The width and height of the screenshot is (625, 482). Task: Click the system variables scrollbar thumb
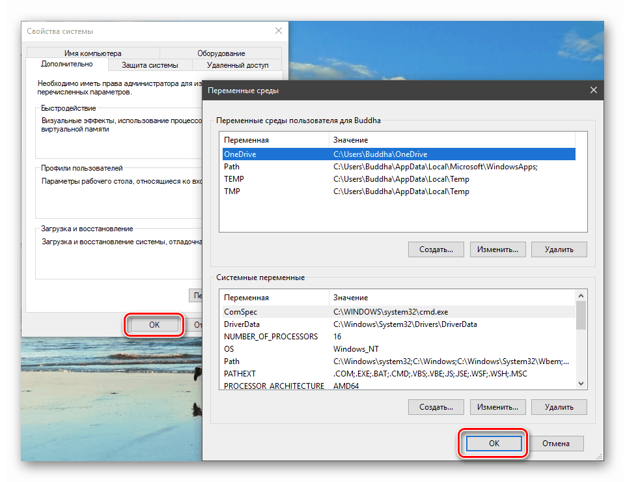(x=581, y=315)
